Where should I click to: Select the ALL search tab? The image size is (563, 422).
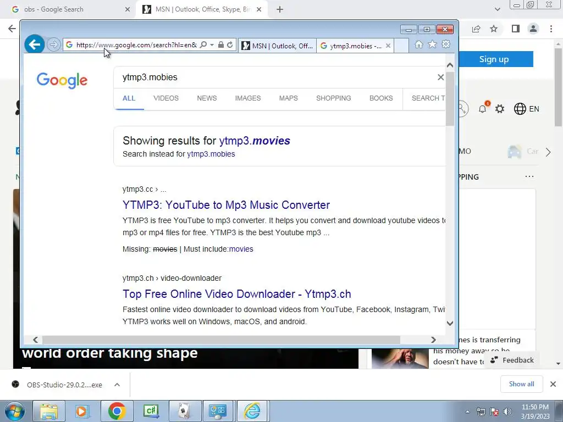coord(129,98)
